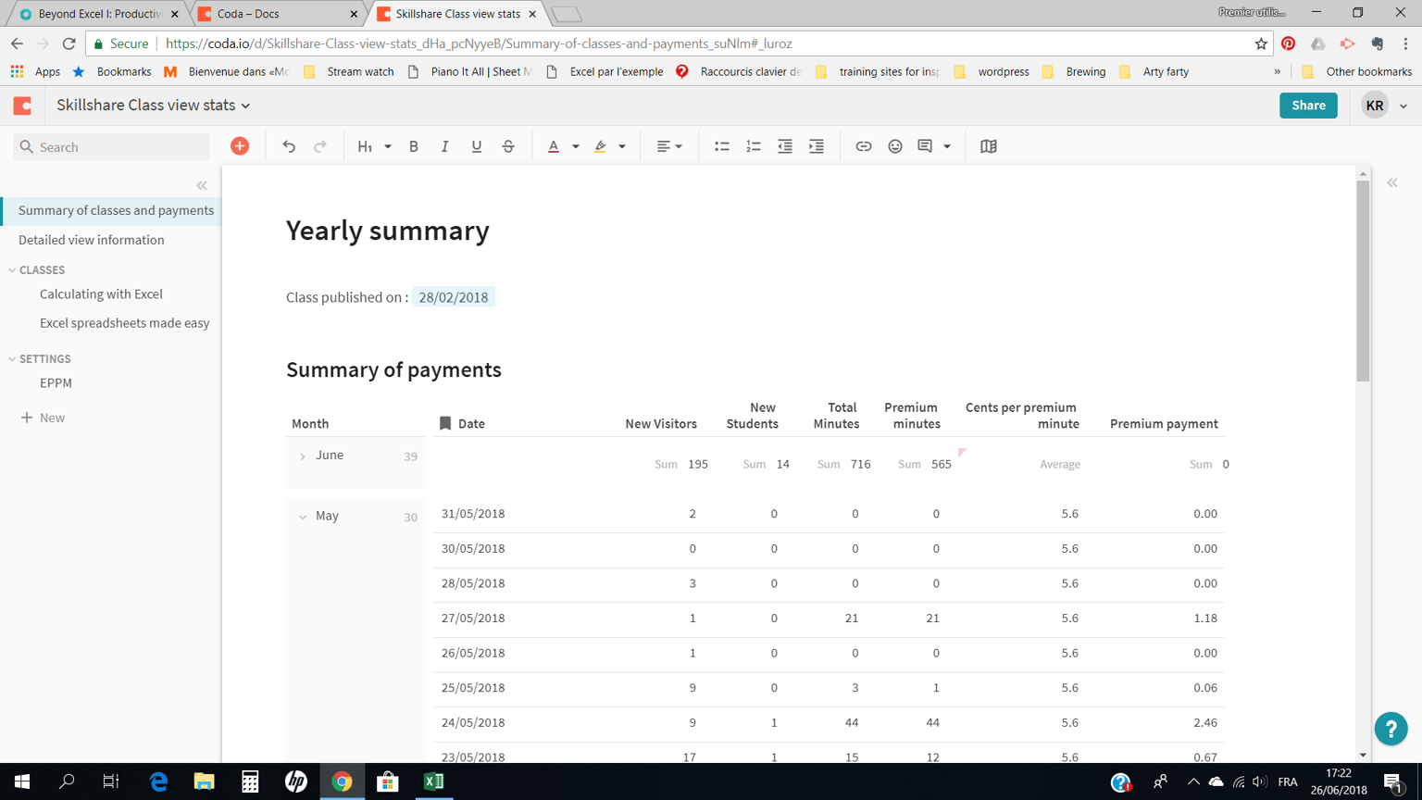Open Excel from the taskbar

tap(433, 781)
